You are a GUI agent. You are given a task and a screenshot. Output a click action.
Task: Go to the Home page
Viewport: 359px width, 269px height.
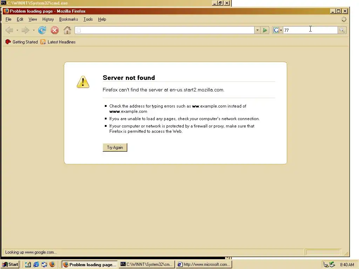[67, 30]
